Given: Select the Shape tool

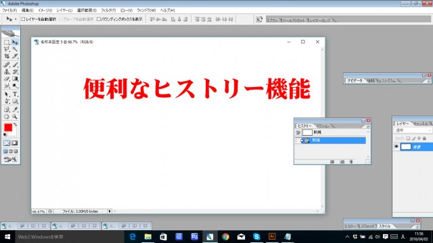Looking at the screenshot, I should coord(15,101).
